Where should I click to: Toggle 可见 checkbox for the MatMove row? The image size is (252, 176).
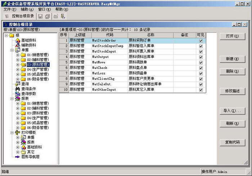[201, 62]
